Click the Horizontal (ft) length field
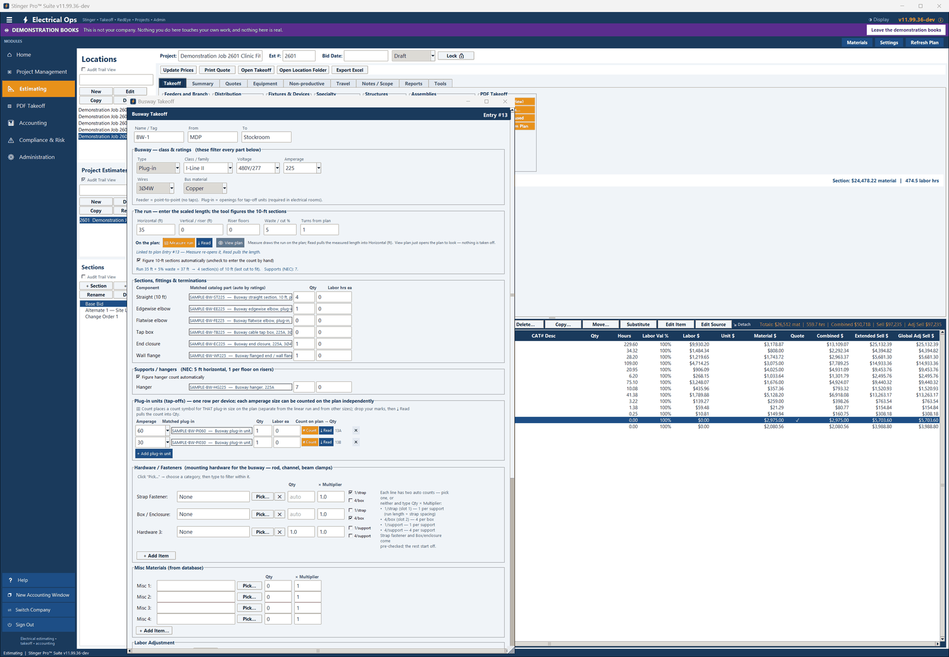Image resolution: width=949 pixels, height=657 pixels. (x=156, y=230)
